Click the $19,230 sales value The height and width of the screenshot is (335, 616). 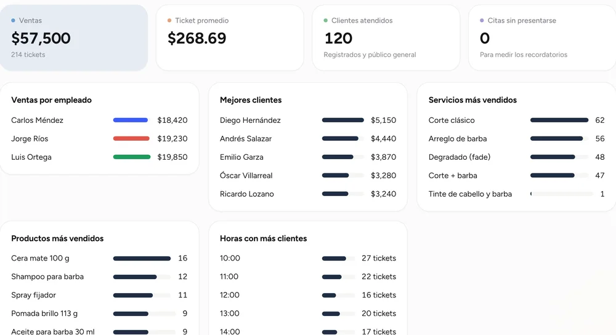point(172,139)
